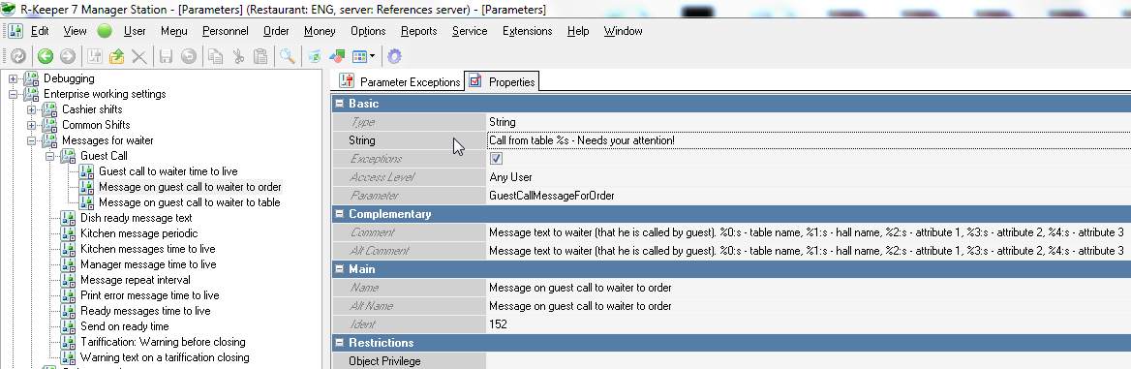Click the cut scissors icon
This screenshot has height=369, width=1131.
pyautogui.click(x=238, y=56)
